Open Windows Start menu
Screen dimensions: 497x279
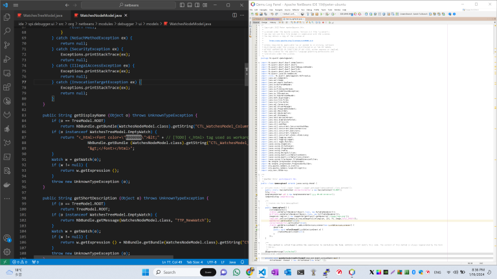146,272
